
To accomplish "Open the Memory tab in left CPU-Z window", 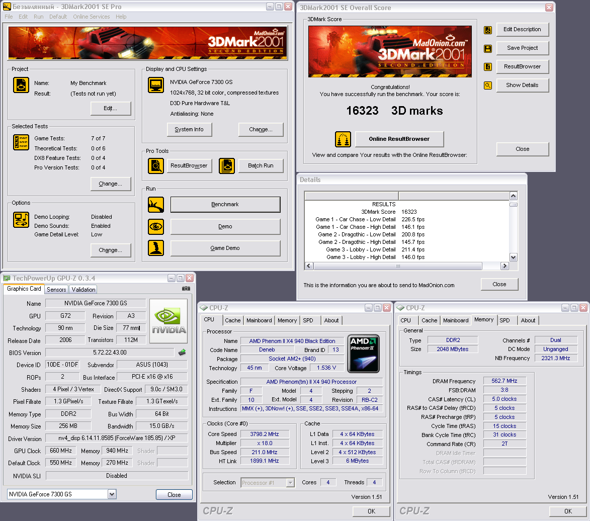I will [x=287, y=320].
